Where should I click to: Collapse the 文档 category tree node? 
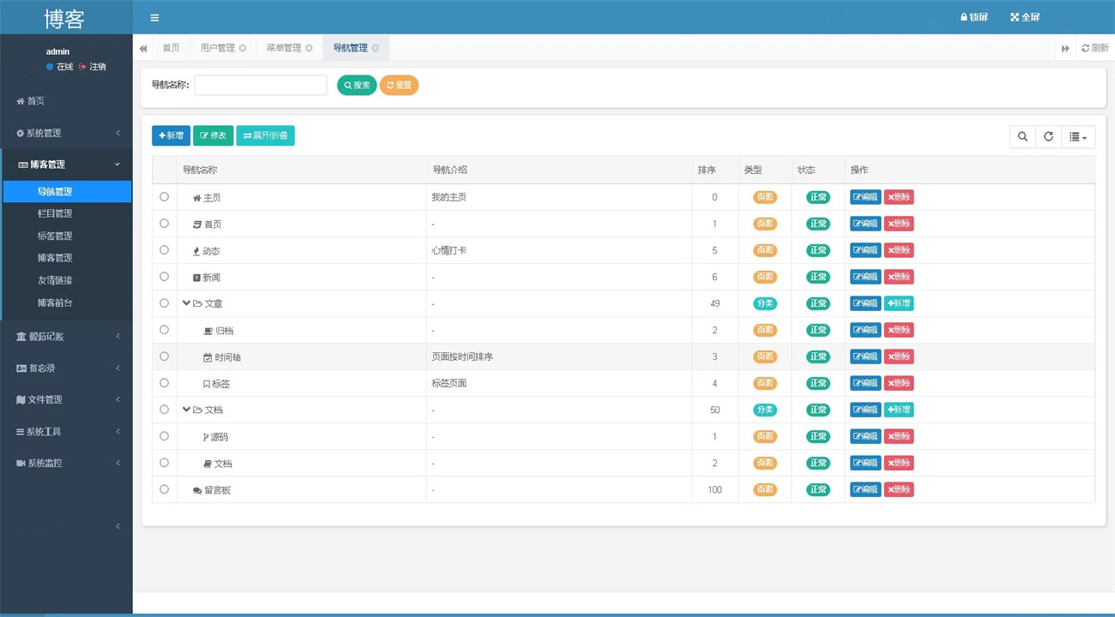(186, 410)
